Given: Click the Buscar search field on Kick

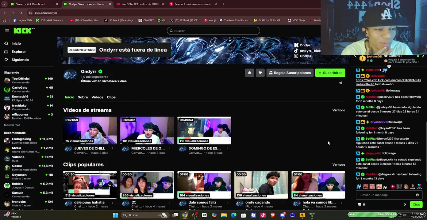Looking at the screenshot, I should pos(213,31).
